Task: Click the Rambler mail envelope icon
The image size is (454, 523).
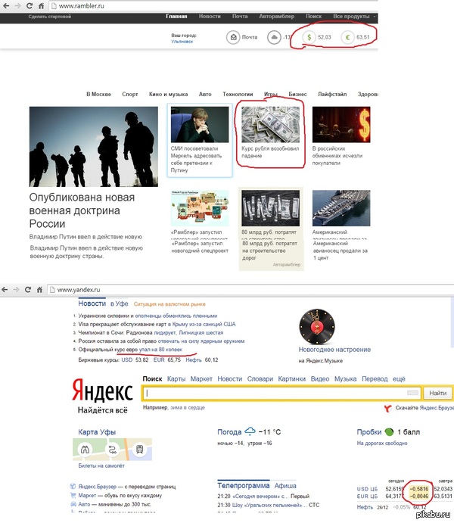Action: click(x=233, y=36)
